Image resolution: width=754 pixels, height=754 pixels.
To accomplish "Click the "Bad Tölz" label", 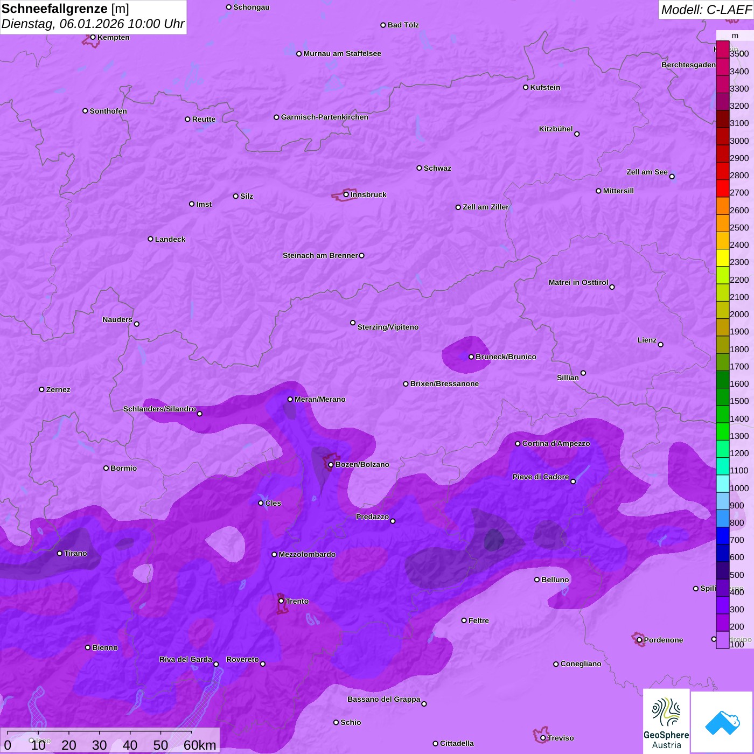I will pos(403,25).
